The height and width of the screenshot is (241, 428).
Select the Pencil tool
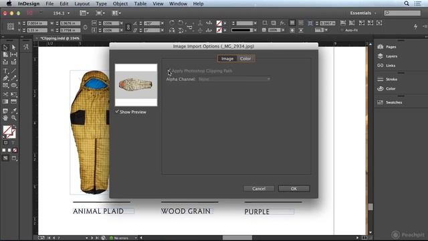(x=13, y=78)
